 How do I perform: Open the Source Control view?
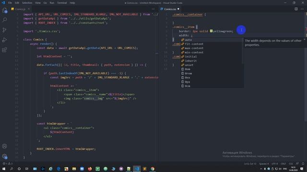click(x=4, y=30)
